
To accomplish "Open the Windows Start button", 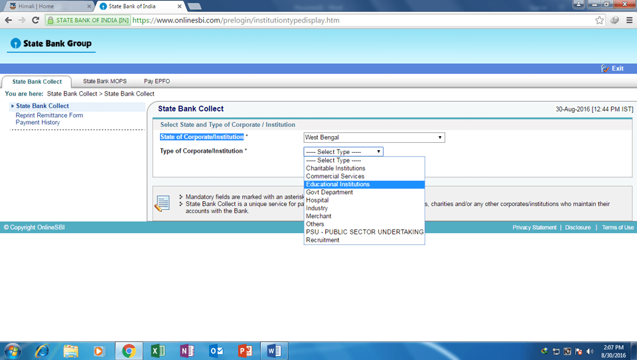I will click(x=13, y=351).
